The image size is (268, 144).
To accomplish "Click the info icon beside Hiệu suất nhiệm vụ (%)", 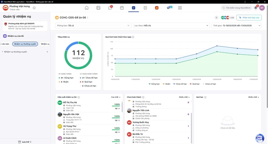I will coord(79,97).
